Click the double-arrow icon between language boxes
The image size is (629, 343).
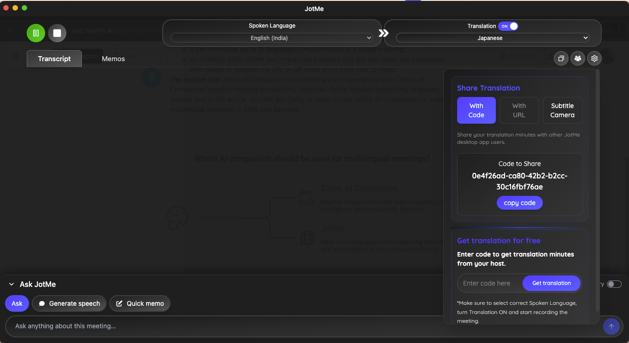[x=383, y=33]
